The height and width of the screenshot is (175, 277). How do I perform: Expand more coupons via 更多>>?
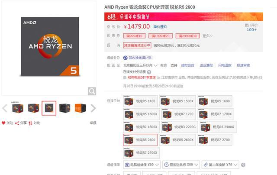pos(208,36)
